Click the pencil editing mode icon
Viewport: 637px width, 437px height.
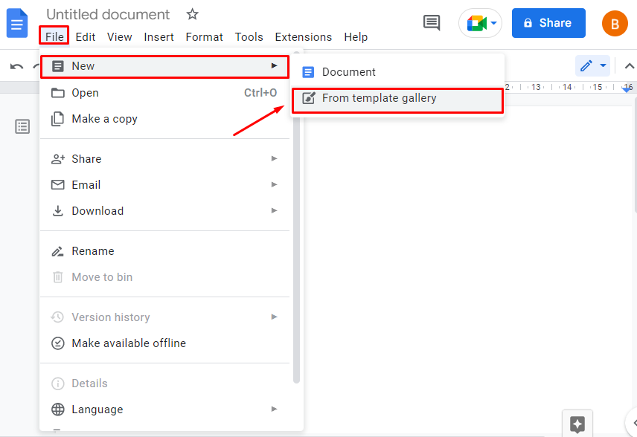(x=586, y=65)
